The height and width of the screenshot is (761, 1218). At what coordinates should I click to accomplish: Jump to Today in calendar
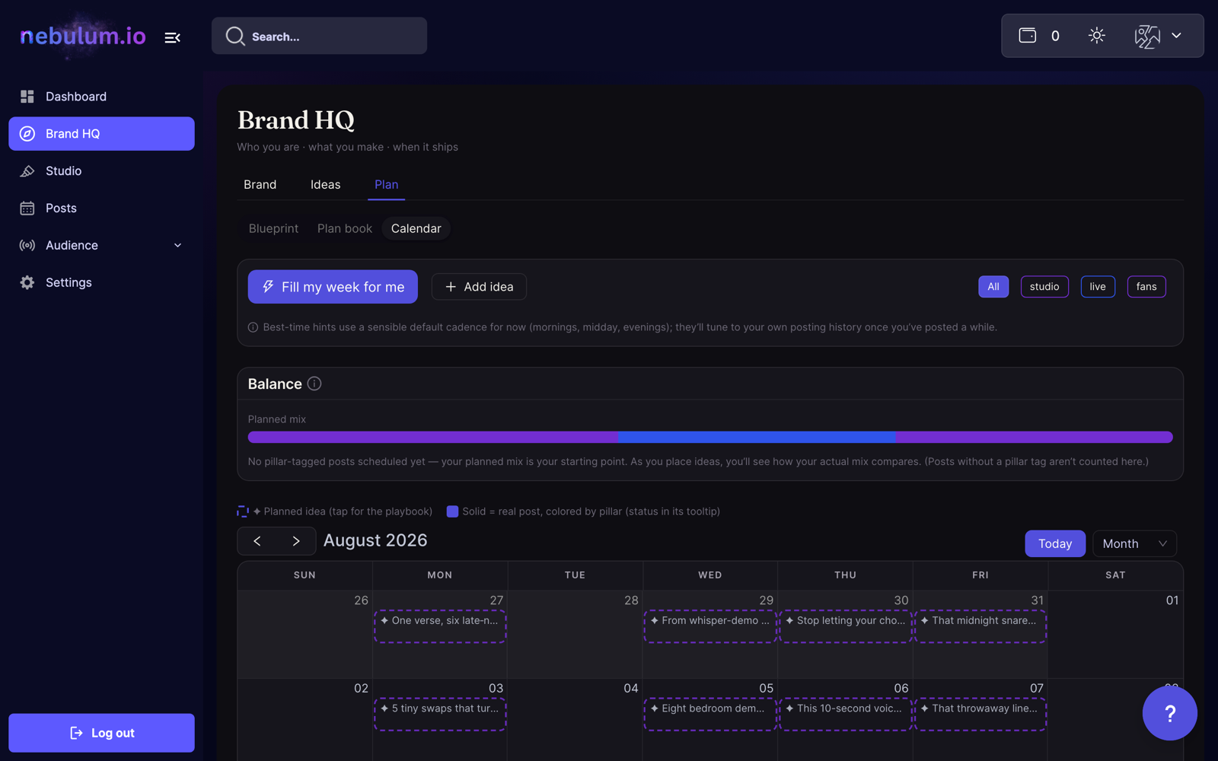(x=1055, y=544)
